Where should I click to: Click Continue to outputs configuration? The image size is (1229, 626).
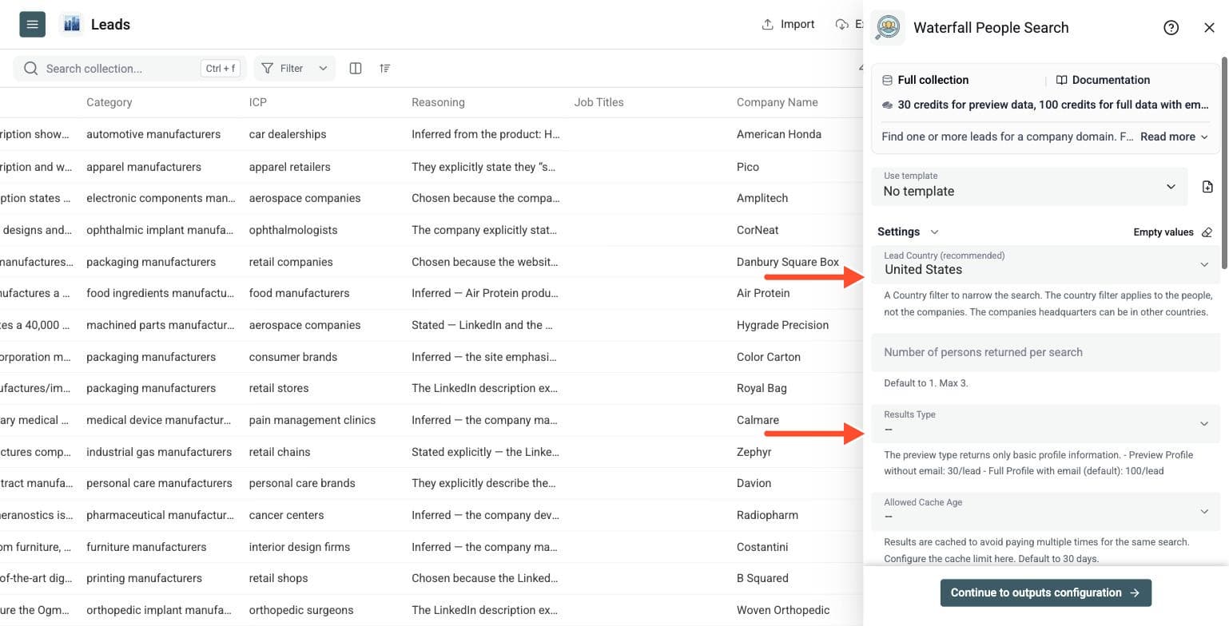pyautogui.click(x=1045, y=592)
